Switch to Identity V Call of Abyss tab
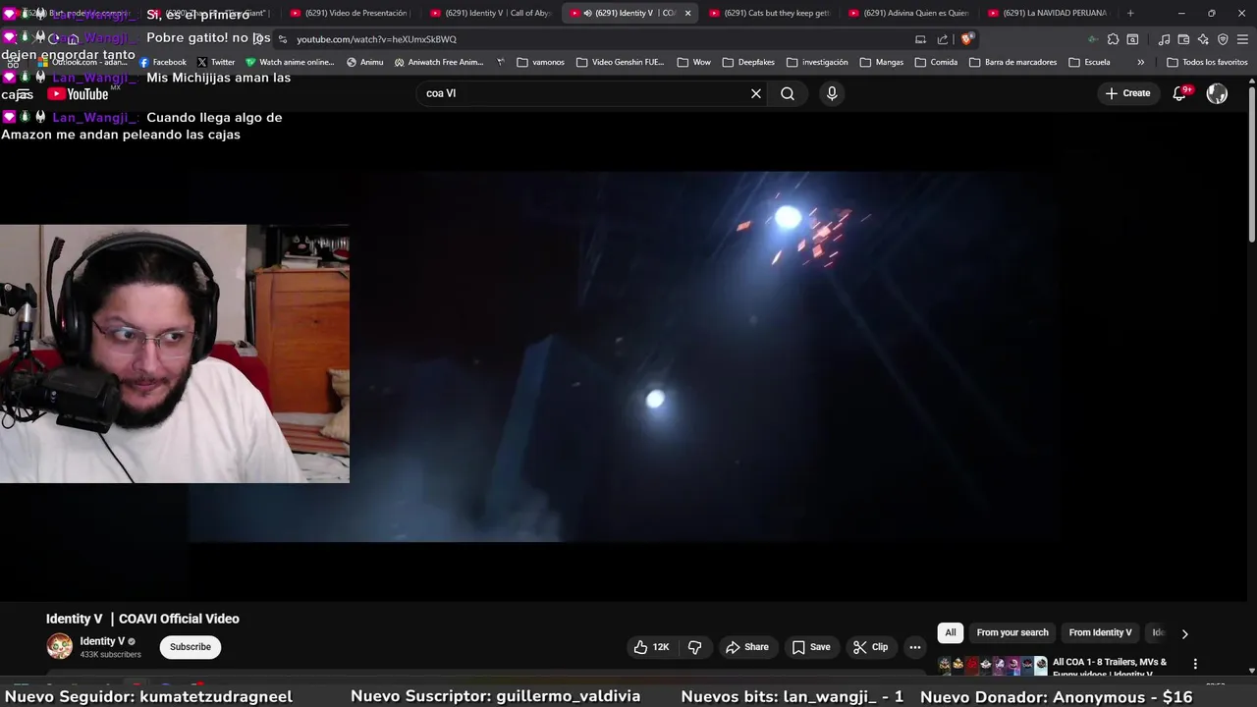 point(491,13)
